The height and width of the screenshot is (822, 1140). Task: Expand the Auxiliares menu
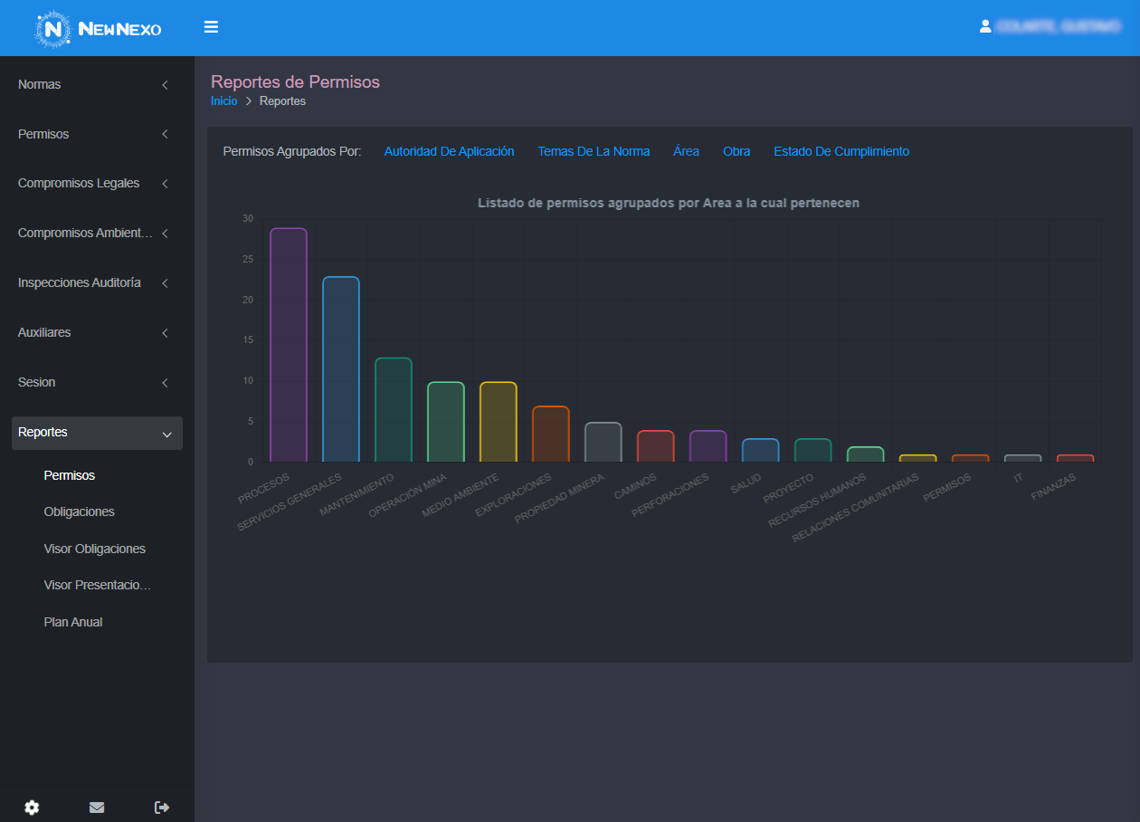point(96,333)
